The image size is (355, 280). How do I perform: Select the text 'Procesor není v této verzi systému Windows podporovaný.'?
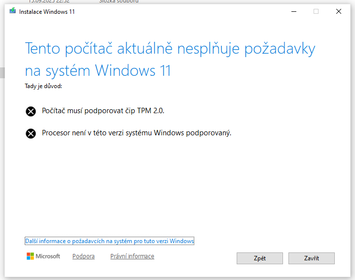click(x=137, y=133)
